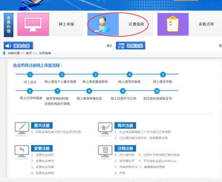The width and height of the screenshot is (222, 182).
Task: Click the heading 执业药师注册网上申报流程
Action: click(x=38, y=65)
